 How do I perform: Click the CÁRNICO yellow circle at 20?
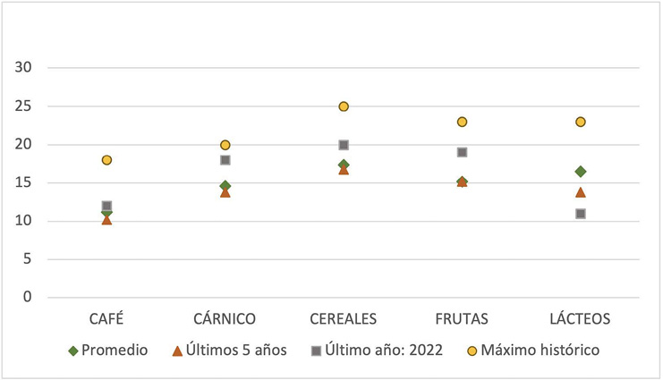225,145
